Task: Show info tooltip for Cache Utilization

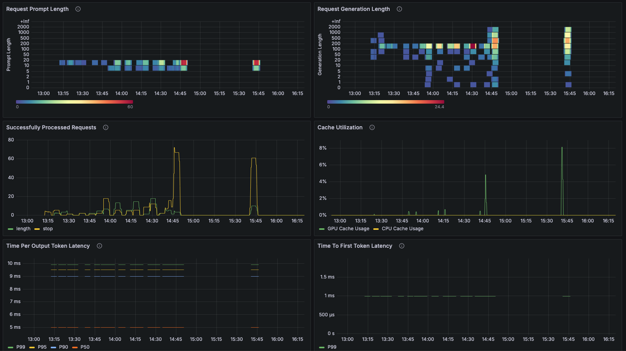Action: [x=372, y=127]
